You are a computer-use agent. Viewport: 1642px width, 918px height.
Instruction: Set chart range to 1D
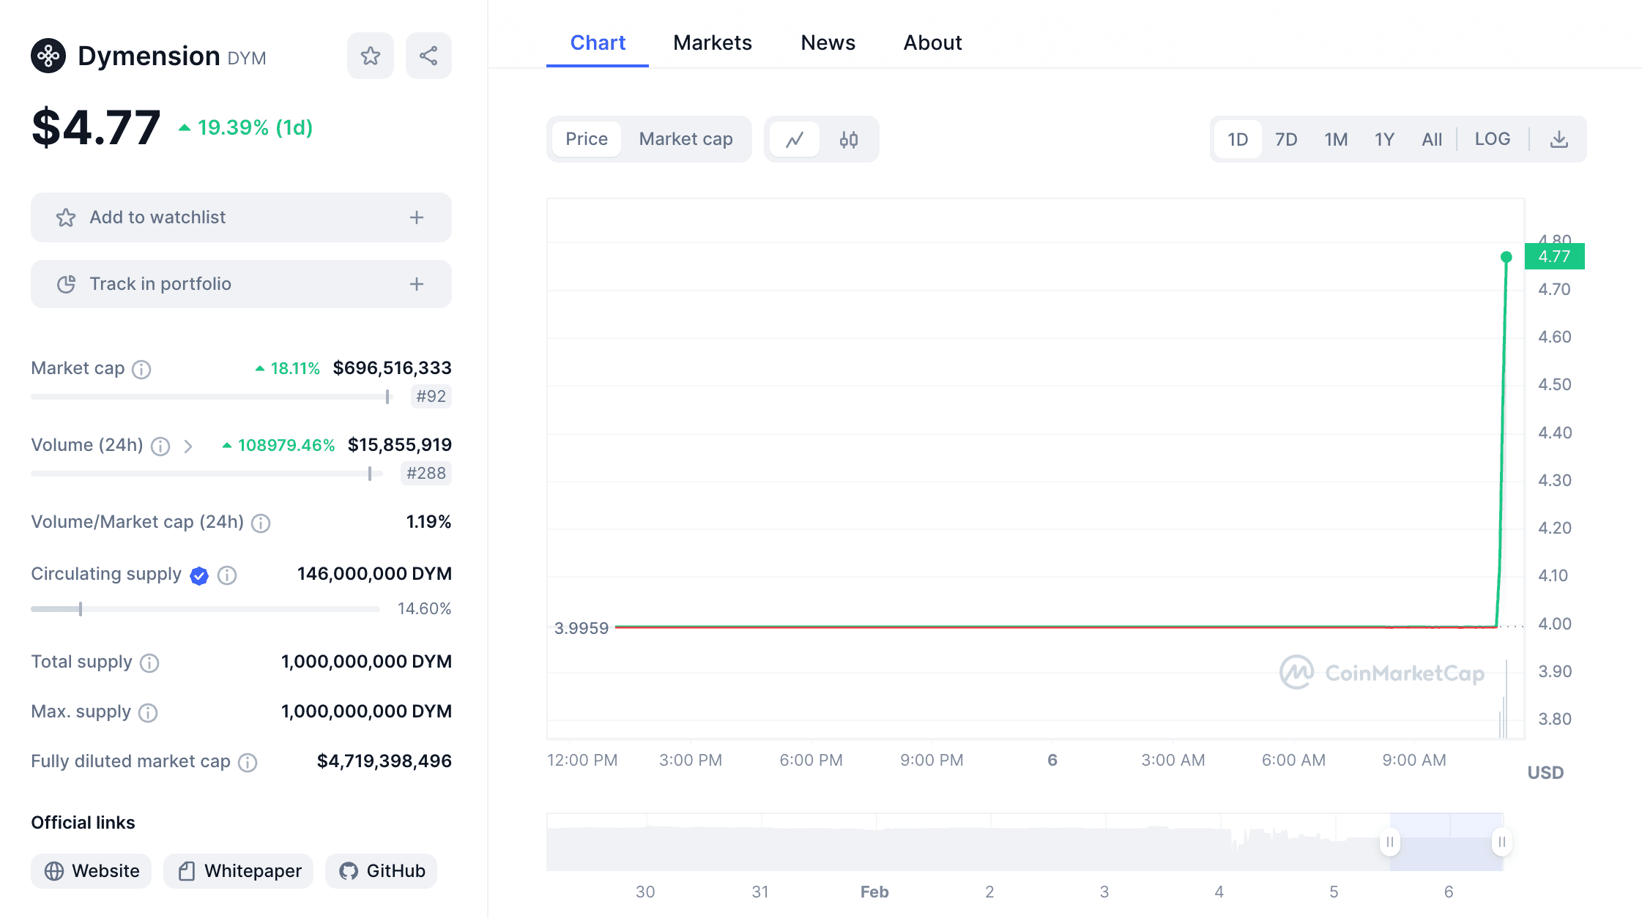(1238, 139)
